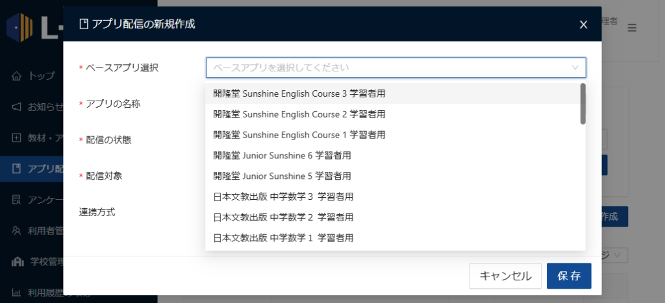665x303 pixels.
Task: Click the hexagon logo in the sidebar
Action: pyautogui.click(x=20, y=27)
